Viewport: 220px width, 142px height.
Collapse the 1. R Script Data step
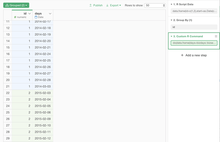[172, 4]
